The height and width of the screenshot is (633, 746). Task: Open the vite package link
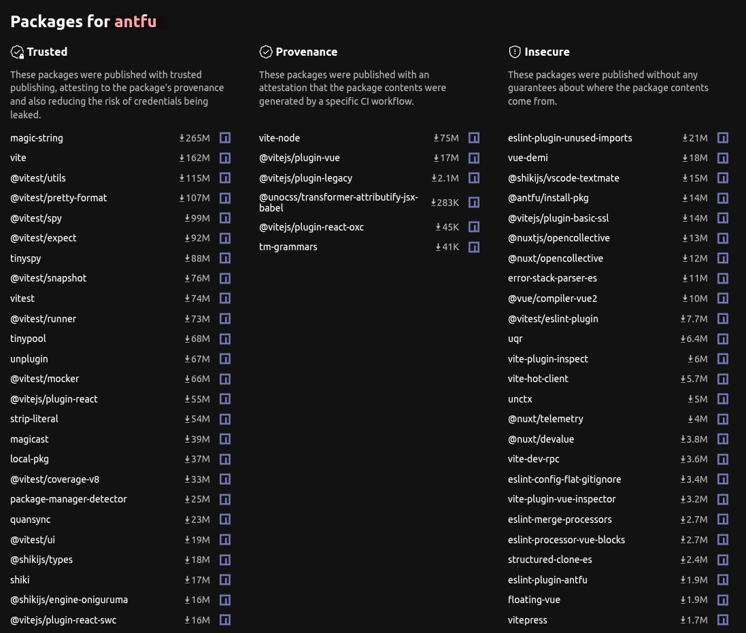[18, 158]
